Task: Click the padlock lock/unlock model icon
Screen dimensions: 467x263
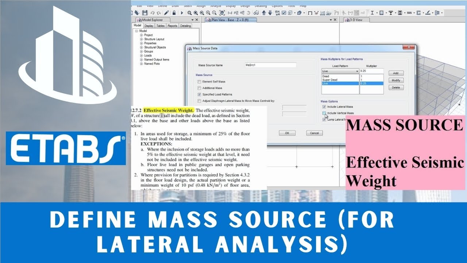Action: [174, 13]
